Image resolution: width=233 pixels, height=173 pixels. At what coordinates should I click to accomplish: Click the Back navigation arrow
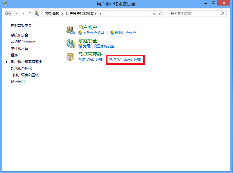tap(8, 14)
